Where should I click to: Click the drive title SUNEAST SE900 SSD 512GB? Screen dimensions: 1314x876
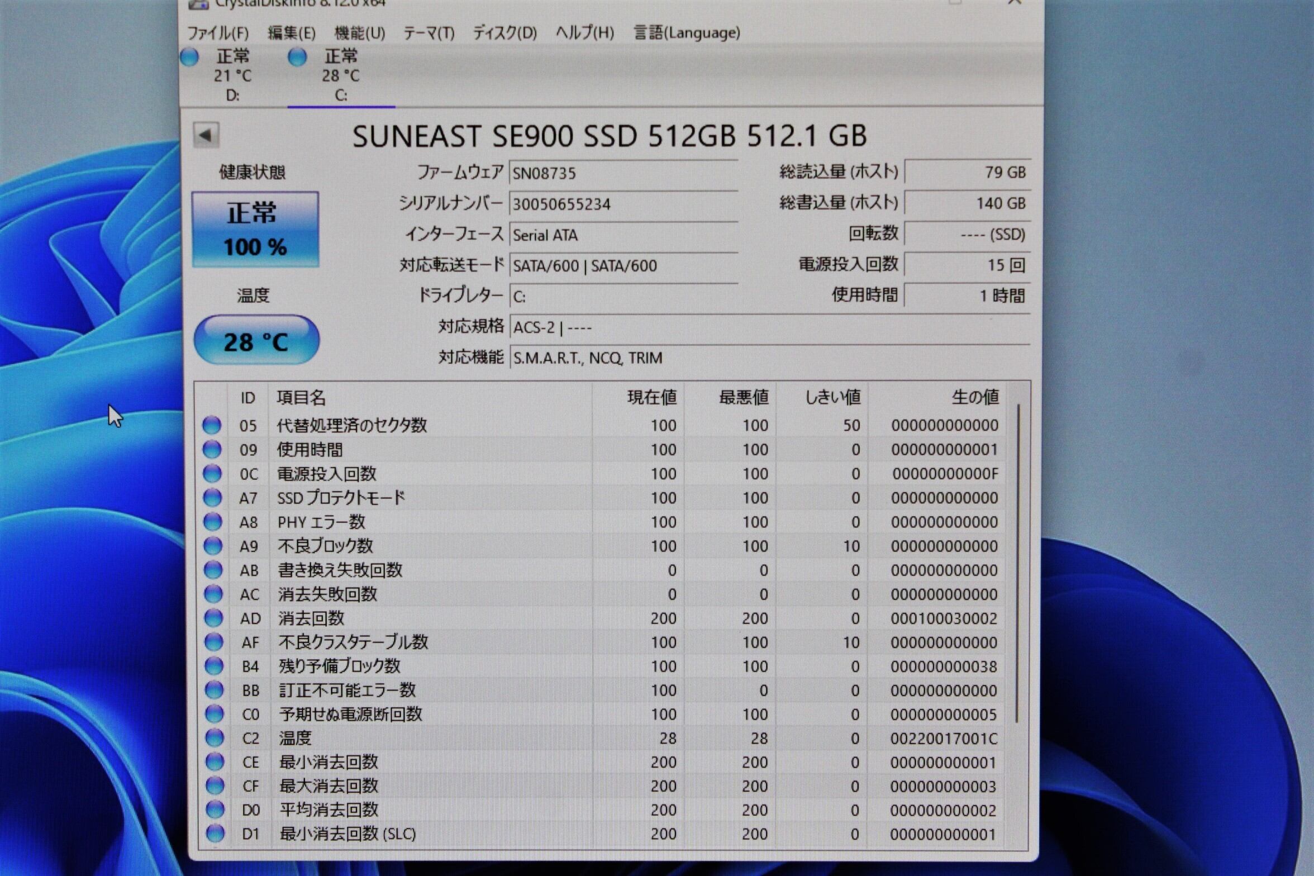[x=544, y=136]
